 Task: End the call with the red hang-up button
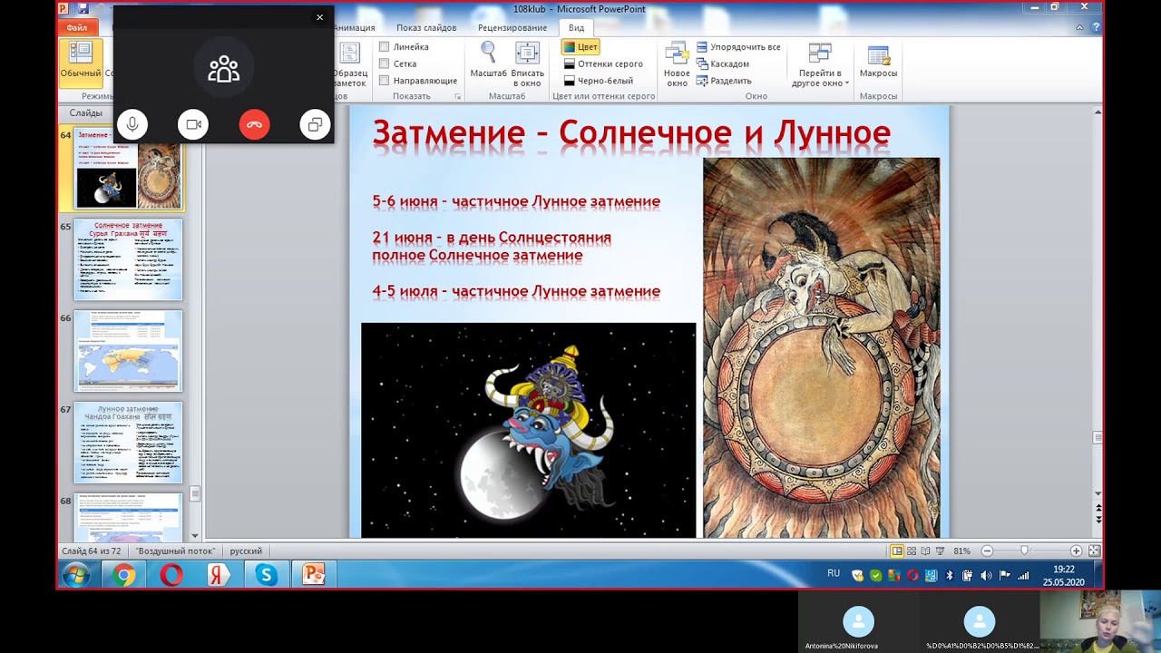point(254,124)
